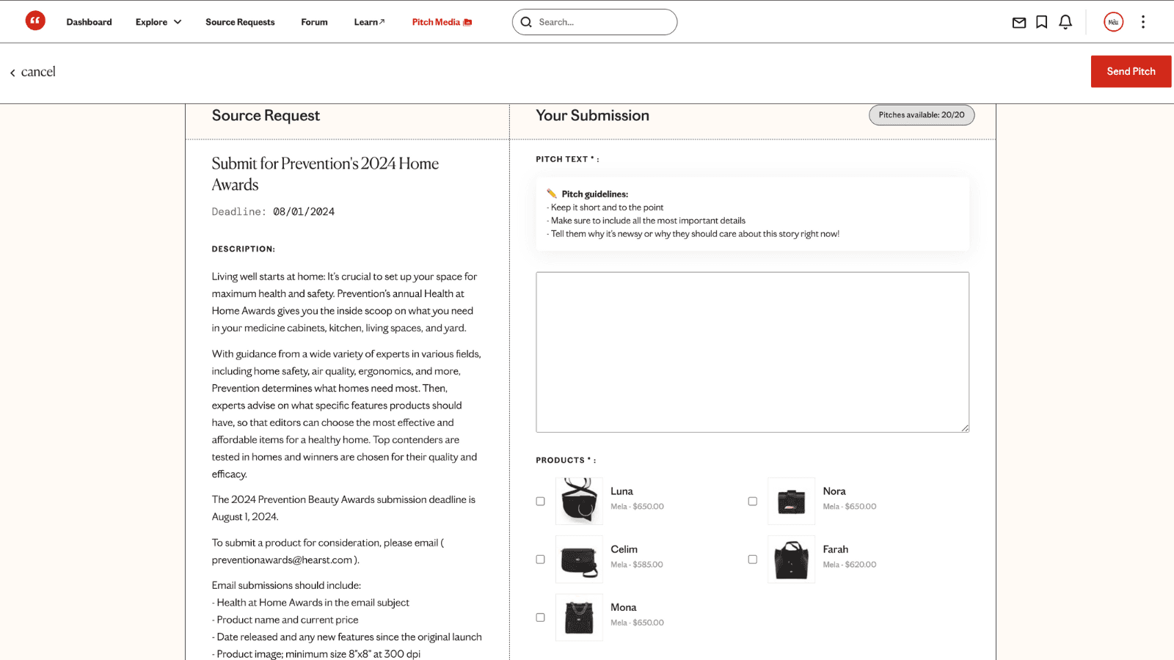1174x660 pixels.
Task: Open the Mela profile avatar
Action: 1113,22
